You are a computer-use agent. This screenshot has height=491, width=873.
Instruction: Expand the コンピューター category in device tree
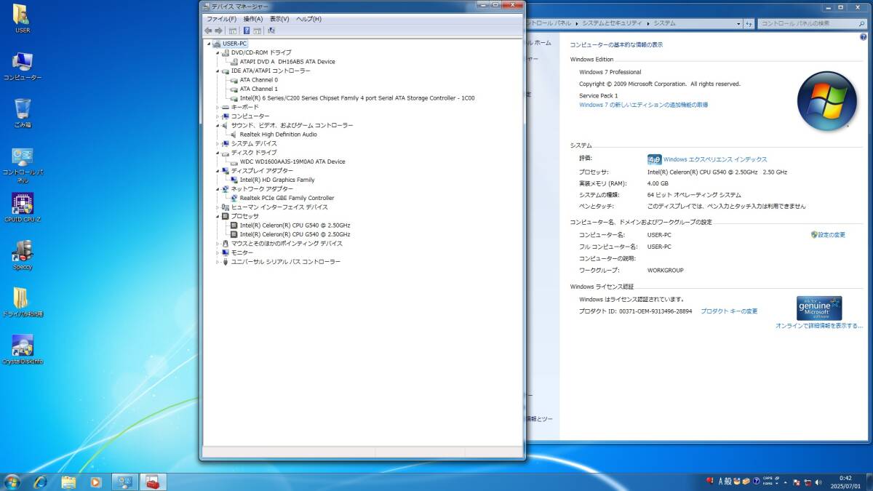click(x=218, y=116)
